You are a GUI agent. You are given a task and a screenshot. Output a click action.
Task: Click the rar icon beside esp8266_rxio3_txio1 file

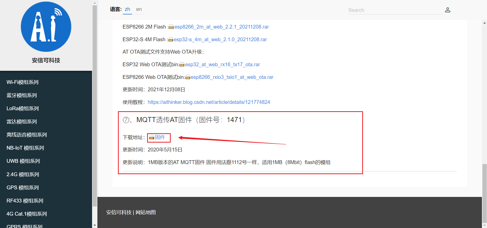pyautogui.click(x=188, y=77)
